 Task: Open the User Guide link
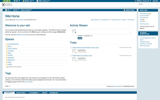pos(28,82)
